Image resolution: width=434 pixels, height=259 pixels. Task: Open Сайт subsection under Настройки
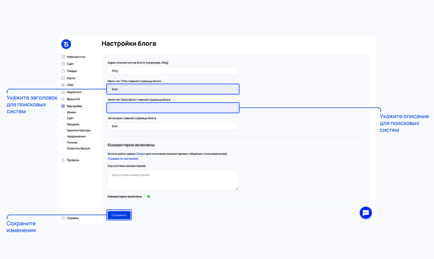click(x=70, y=118)
